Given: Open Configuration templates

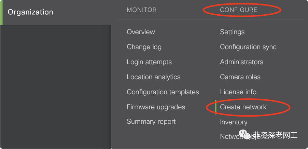Looking at the screenshot, I should (163, 92).
